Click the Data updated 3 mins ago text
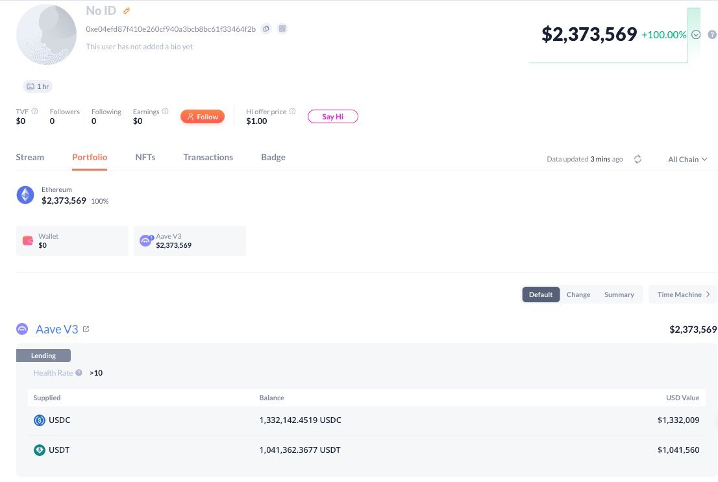 tap(585, 160)
